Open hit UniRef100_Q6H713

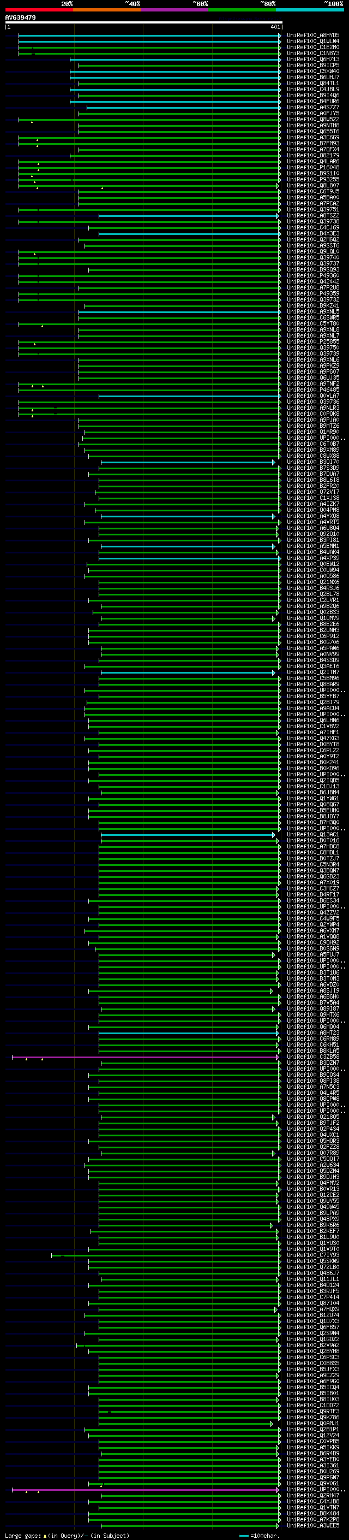pyautogui.click(x=313, y=60)
